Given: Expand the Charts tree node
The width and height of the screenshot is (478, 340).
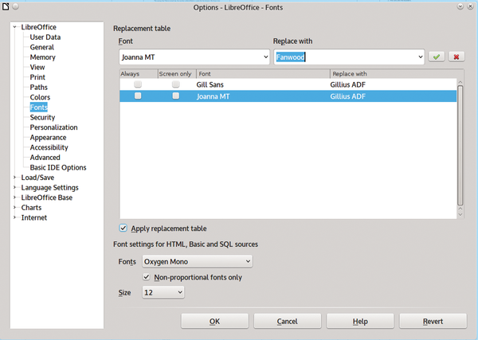Looking at the screenshot, I should click(14, 208).
